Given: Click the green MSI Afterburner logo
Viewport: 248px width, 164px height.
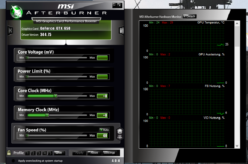Looking at the screenshot, I should click(x=17, y=12).
